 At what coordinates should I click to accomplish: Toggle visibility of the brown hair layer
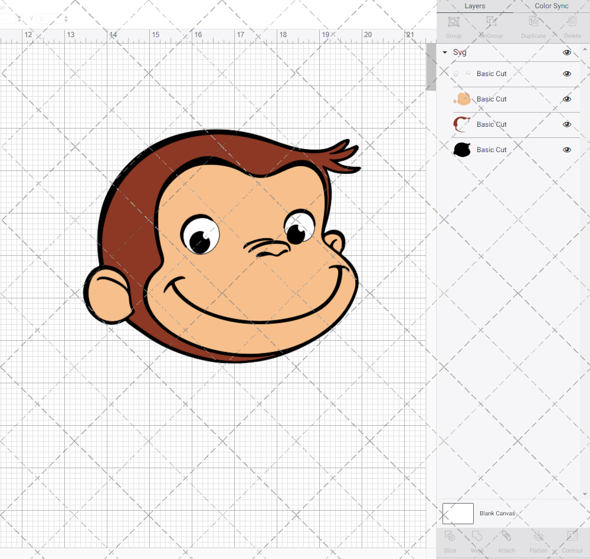(567, 124)
